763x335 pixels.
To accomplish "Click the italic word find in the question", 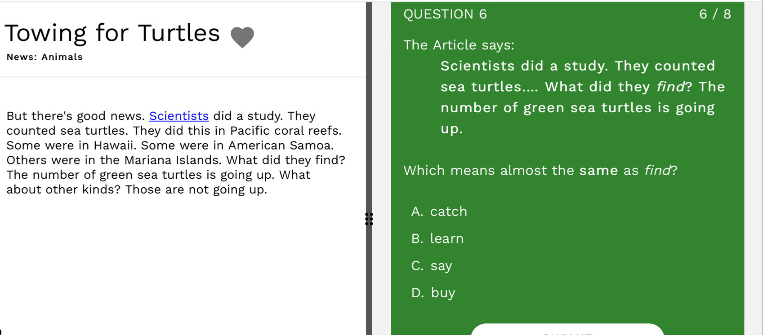I will [x=657, y=171].
